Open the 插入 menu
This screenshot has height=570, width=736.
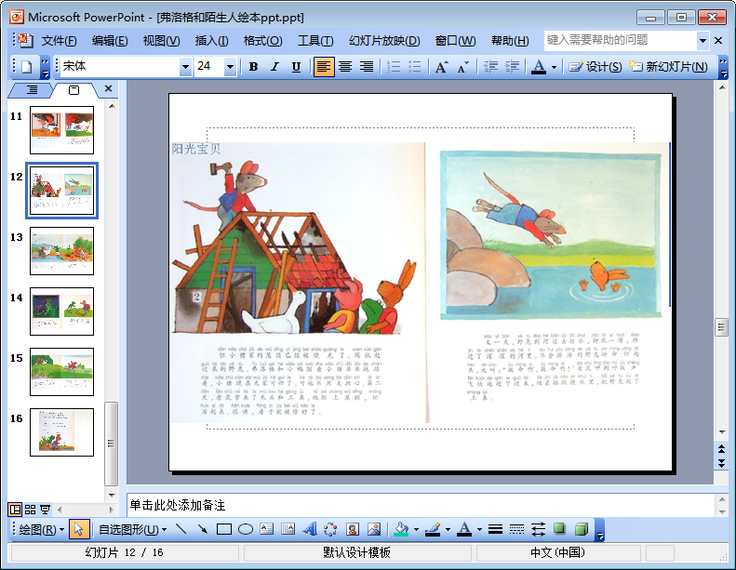pyautogui.click(x=212, y=41)
